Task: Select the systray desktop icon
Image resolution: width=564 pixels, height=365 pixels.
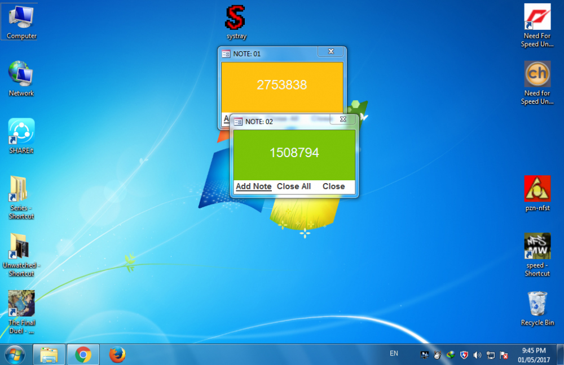Action: [236, 21]
